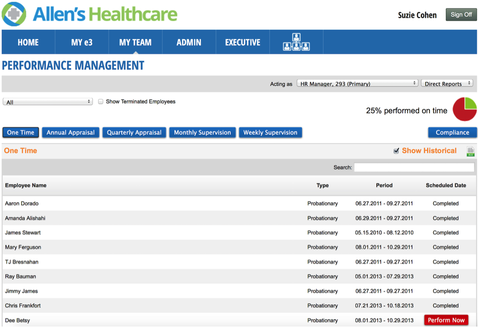Image resolution: width=478 pixels, height=327 pixels.
Task: Open the ADMIN menu
Action: pos(189,42)
